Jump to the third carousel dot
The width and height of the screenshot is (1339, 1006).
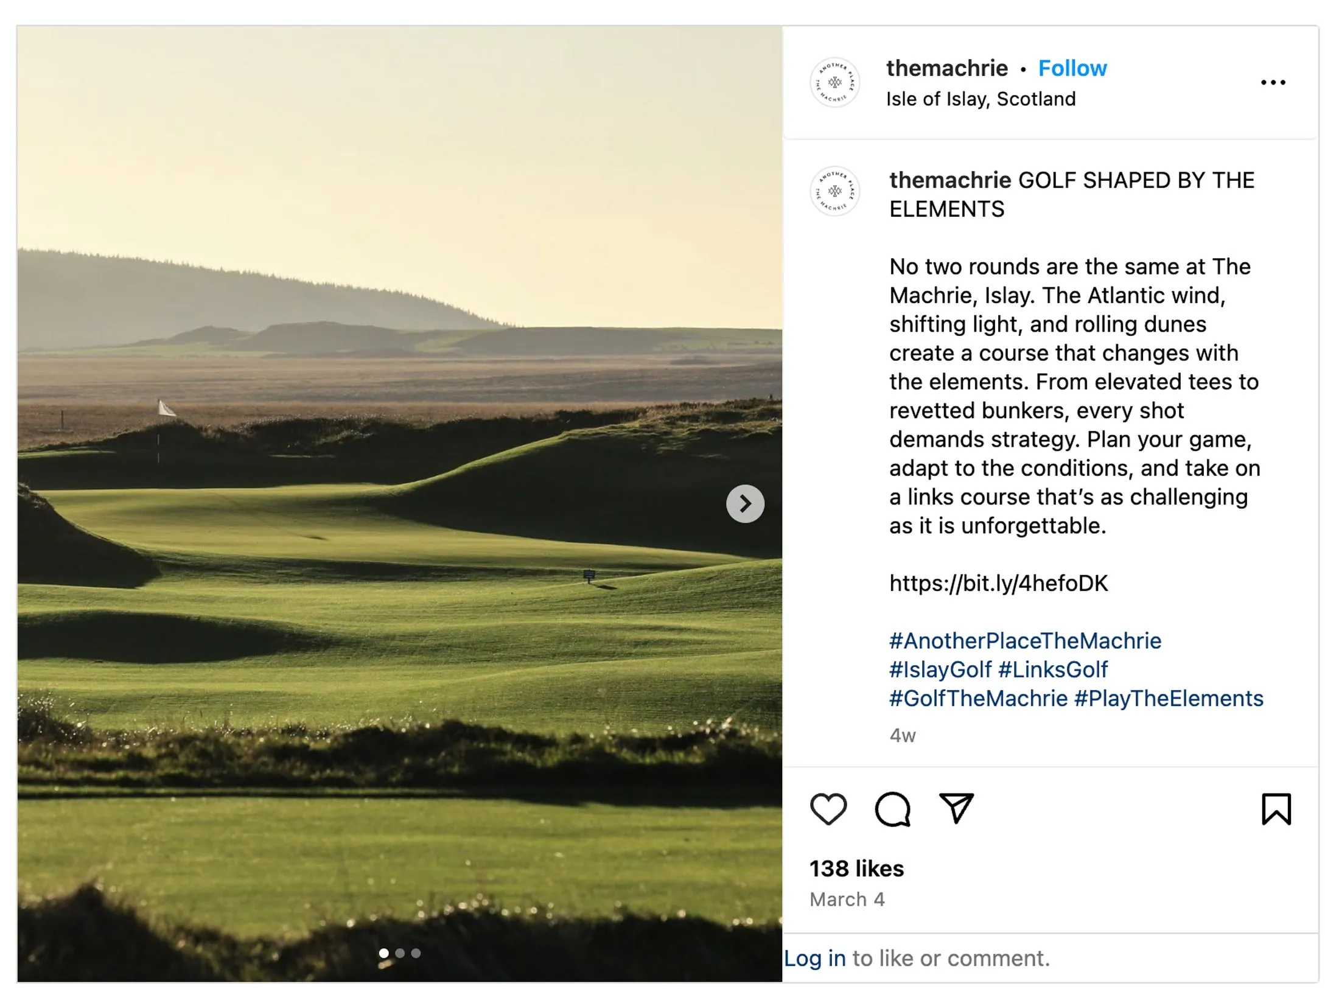(x=416, y=953)
